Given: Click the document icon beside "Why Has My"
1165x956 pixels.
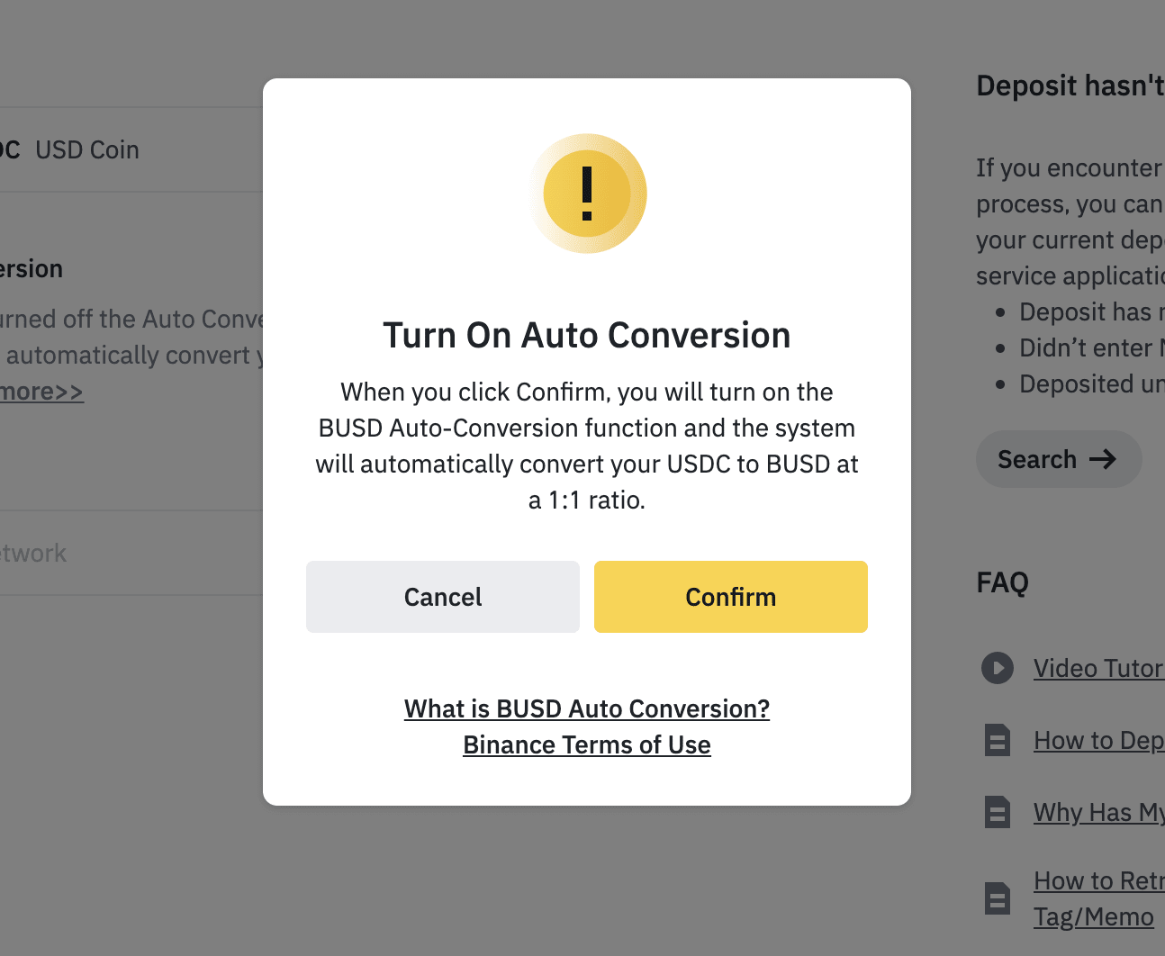Looking at the screenshot, I should [997, 812].
